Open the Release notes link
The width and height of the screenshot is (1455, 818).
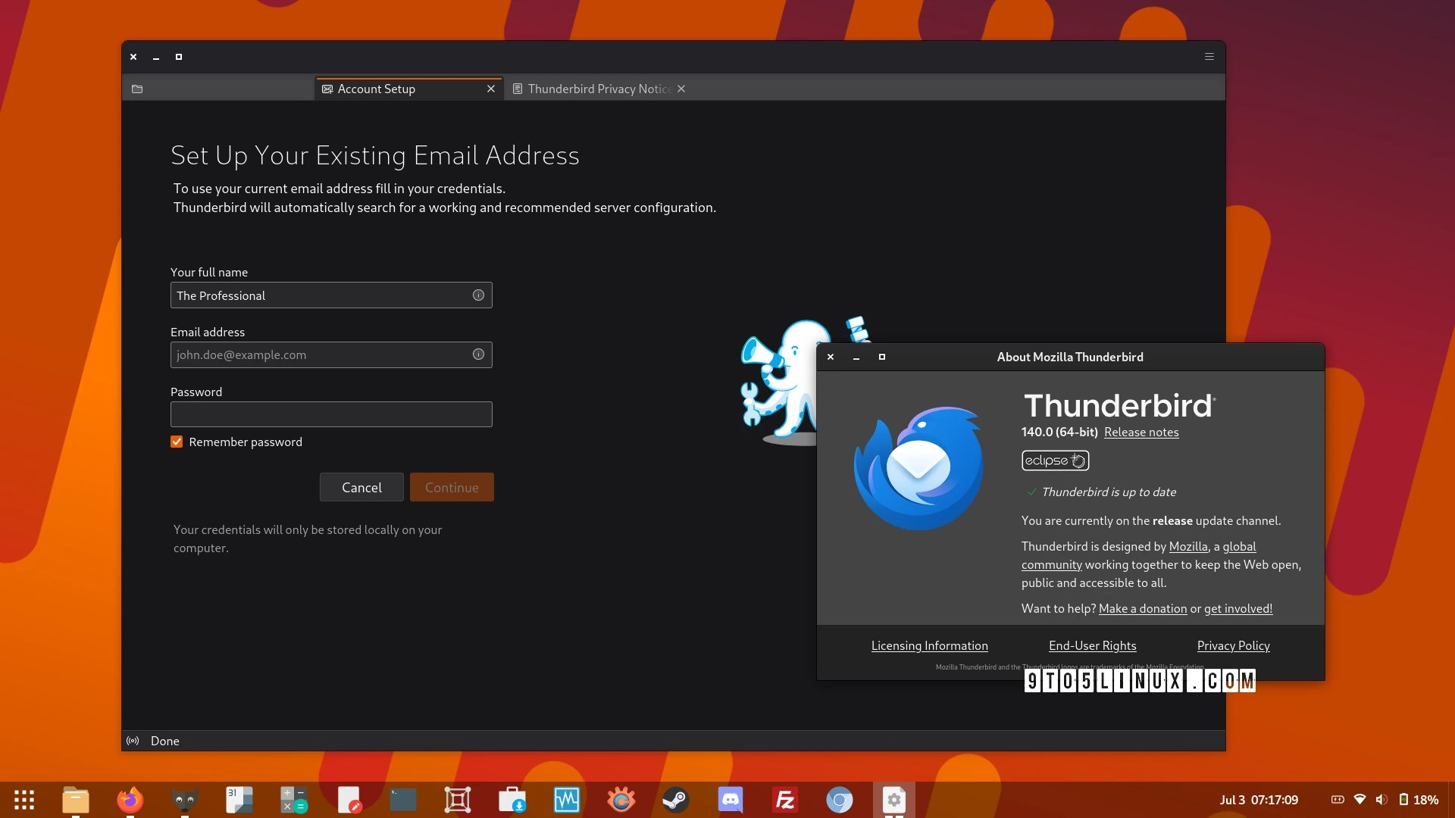1141,432
